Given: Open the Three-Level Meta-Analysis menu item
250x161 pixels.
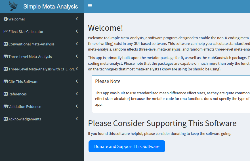Looking at the screenshot, I should point(30,57).
